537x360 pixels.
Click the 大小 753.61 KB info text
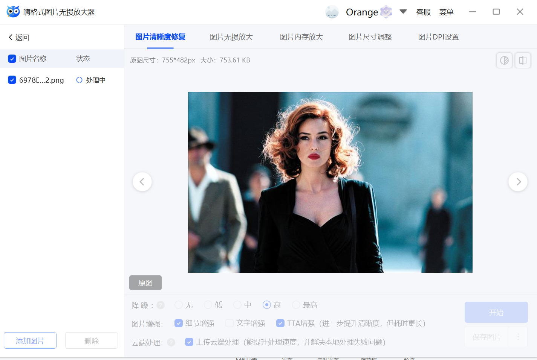(225, 60)
